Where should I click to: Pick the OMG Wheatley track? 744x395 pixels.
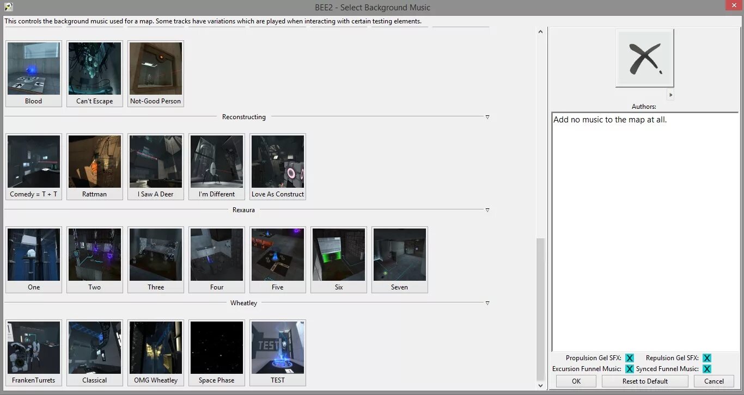(x=156, y=353)
